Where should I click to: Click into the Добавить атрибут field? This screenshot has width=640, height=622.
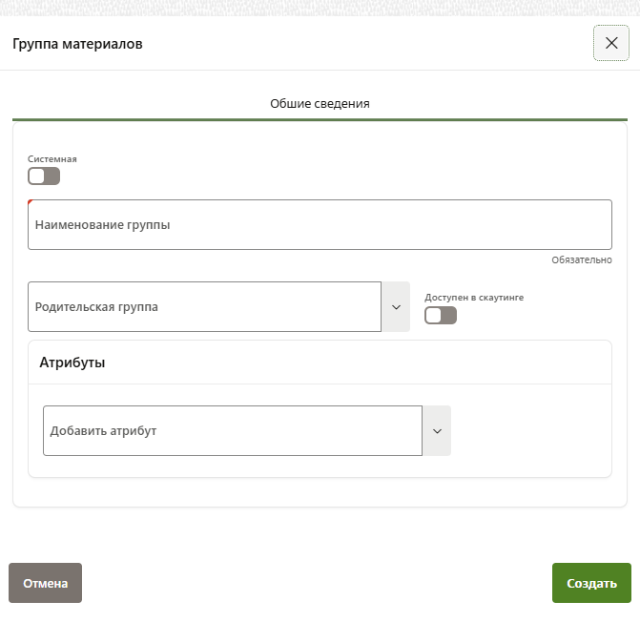click(232, 431)
